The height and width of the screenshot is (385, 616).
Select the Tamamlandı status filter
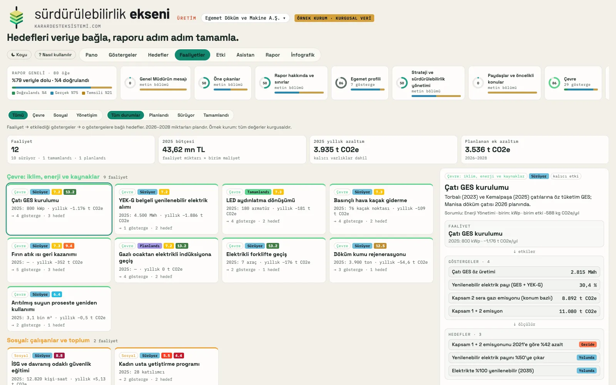click(x=216, y=115)
